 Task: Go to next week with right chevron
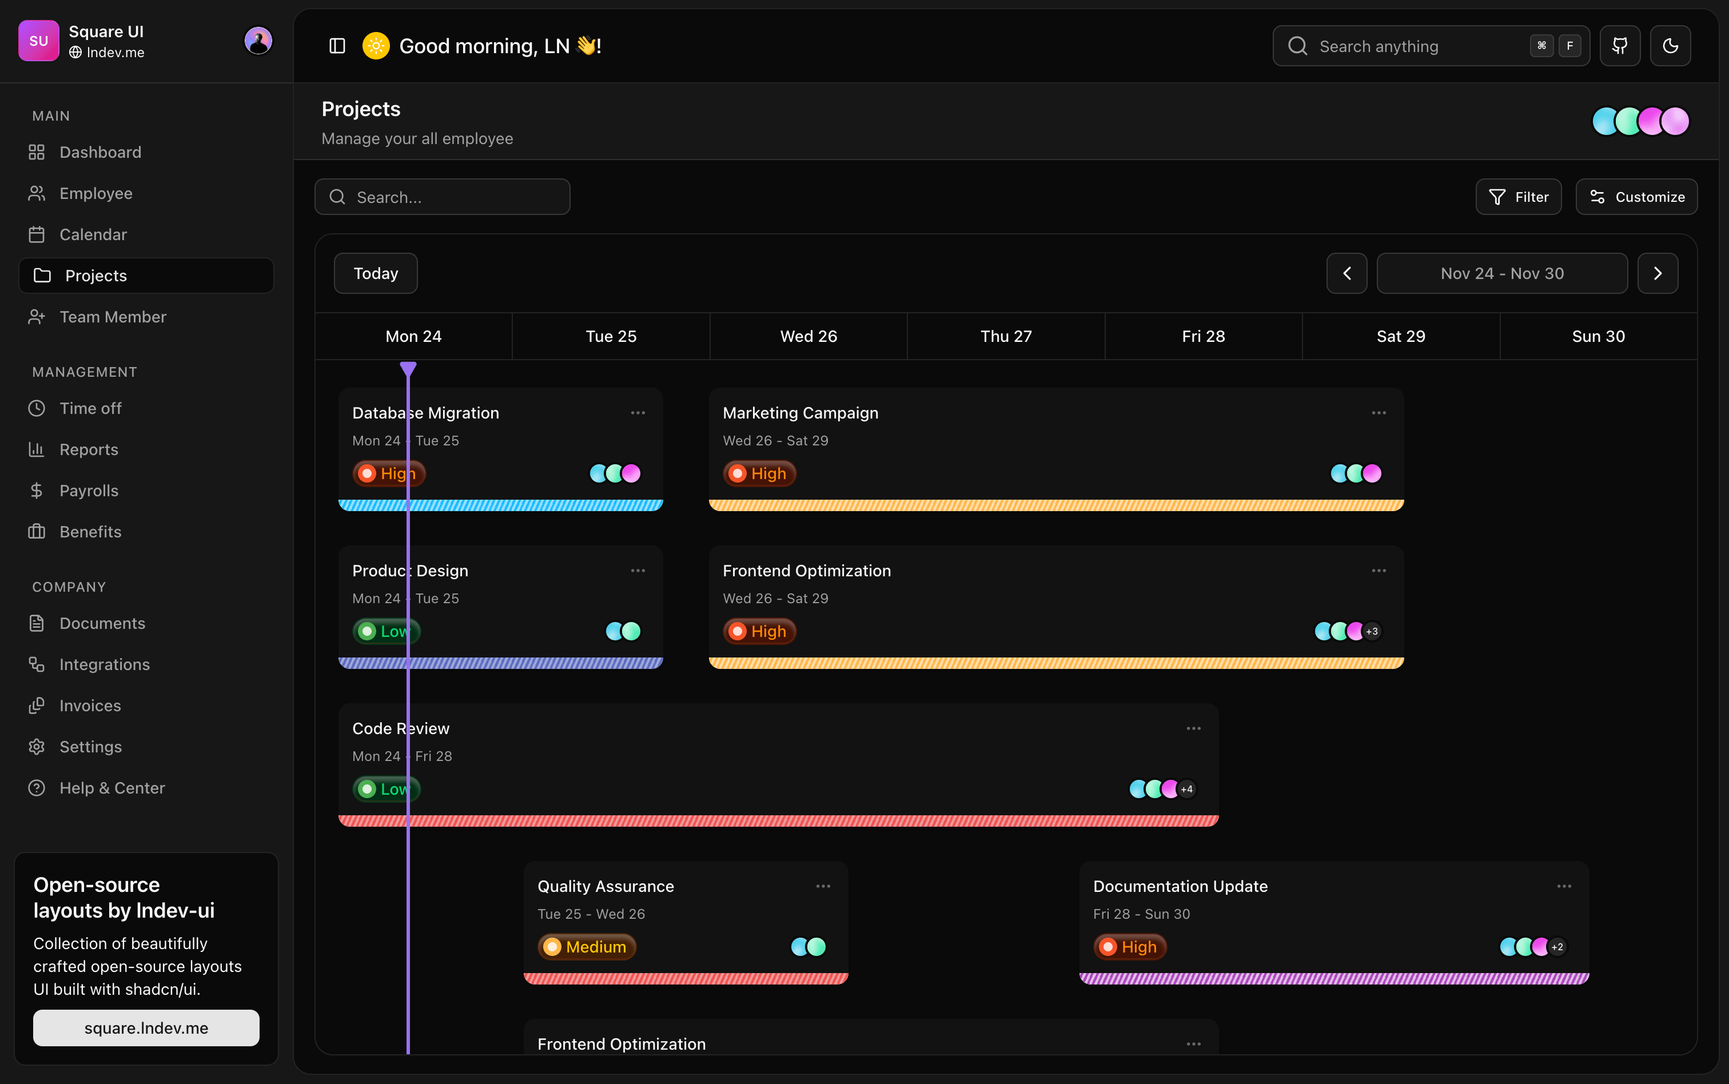coord(1658,273)
